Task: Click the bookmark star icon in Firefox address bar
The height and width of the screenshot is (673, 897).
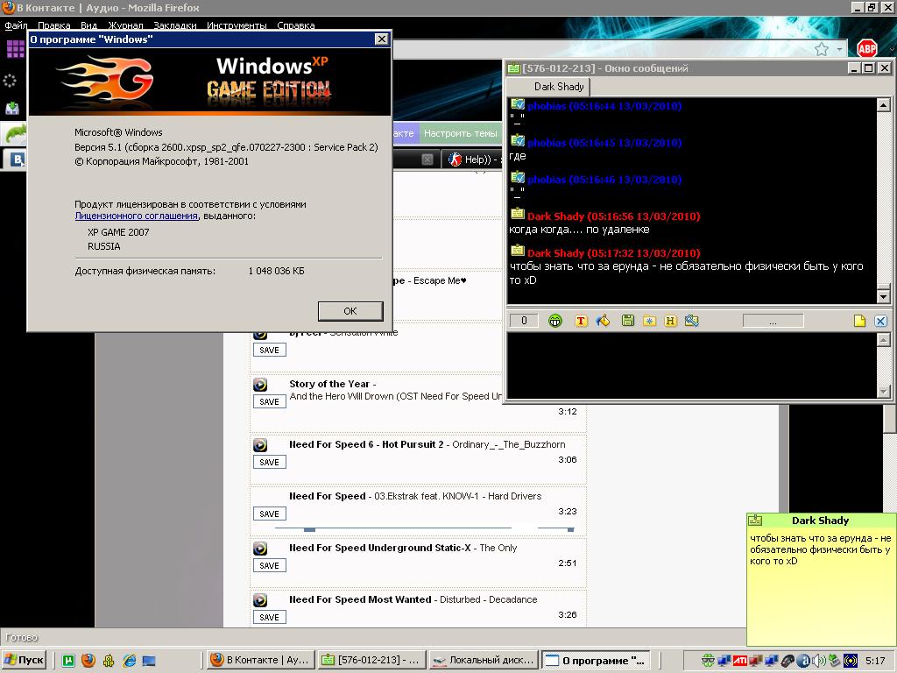Action: (822, 49)
